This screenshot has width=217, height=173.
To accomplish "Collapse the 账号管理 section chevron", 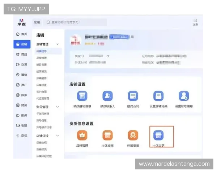I will click(x=58, y=107).
